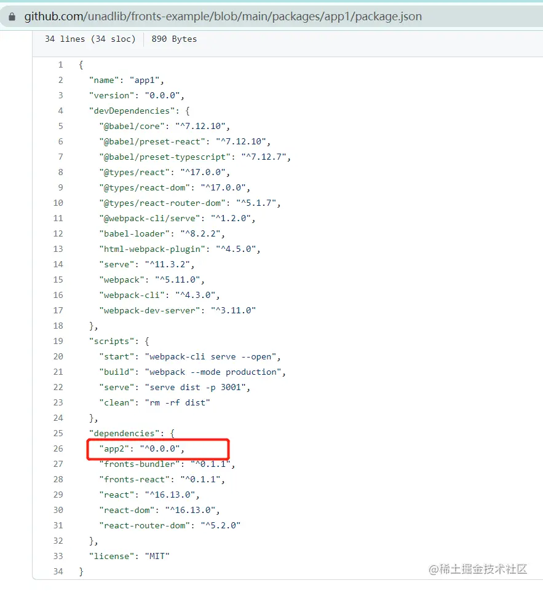Viewport: 543px width, 591px height.
Task: Click line number 4 for devDependencies
Action: [x=60, y=111]
